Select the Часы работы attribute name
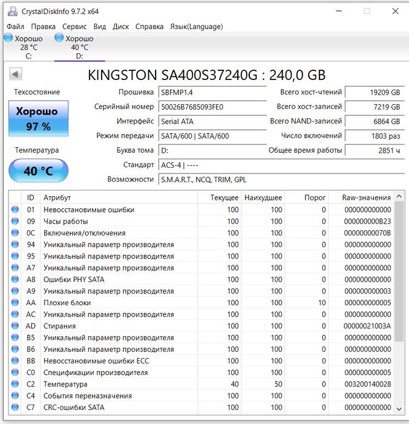 tap(65, 222)
